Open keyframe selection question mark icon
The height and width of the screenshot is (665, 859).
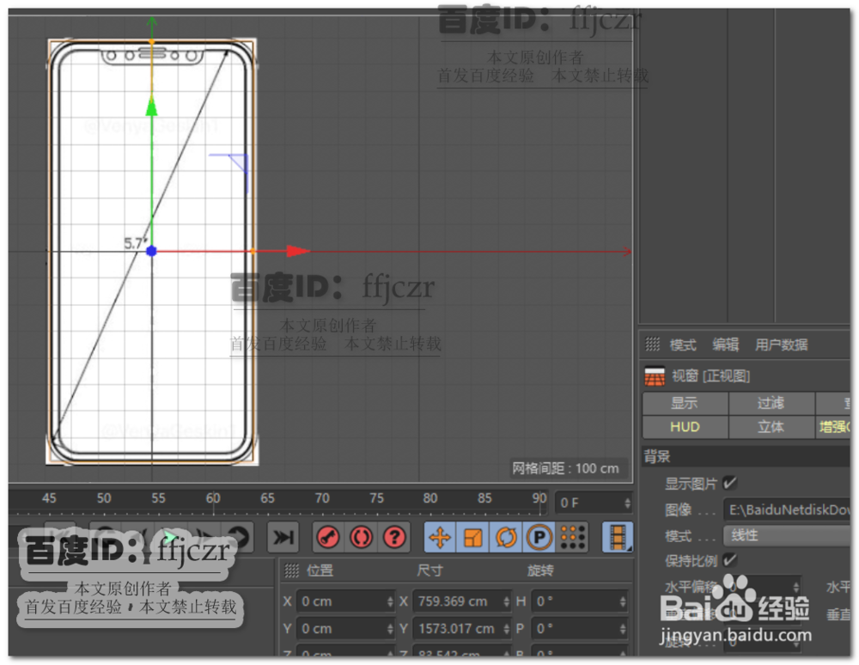click(x=394, y=537)
